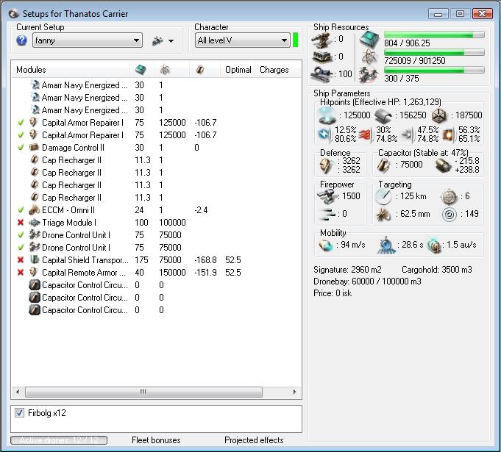Toggle ECCM - Omni II active checkmark
Screen dimensions: 501x452
click(21, 210)
